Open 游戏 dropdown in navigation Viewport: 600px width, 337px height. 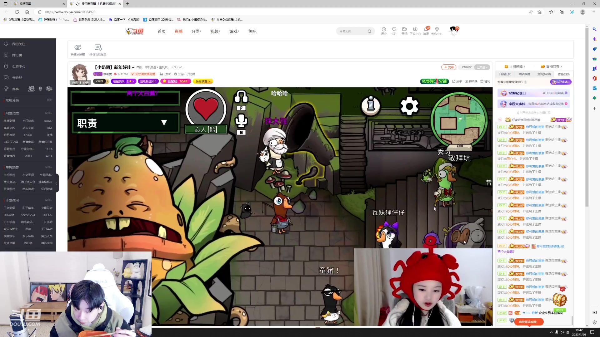click(x=234, y=31)
